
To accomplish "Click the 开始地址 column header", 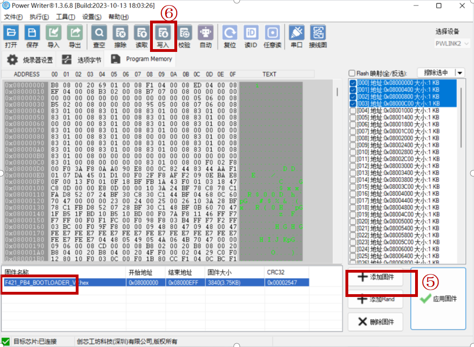I will coord(146,272).
